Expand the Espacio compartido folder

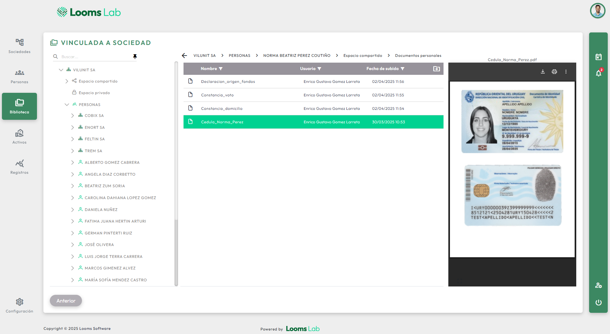(67, 81)
